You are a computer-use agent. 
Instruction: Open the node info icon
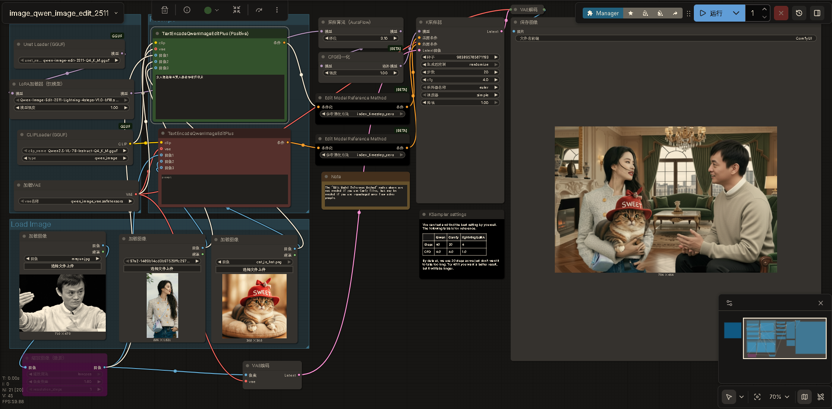tap(187, 10)
